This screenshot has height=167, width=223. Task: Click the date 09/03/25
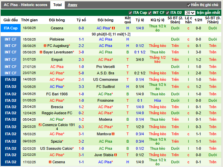point(29,141)
